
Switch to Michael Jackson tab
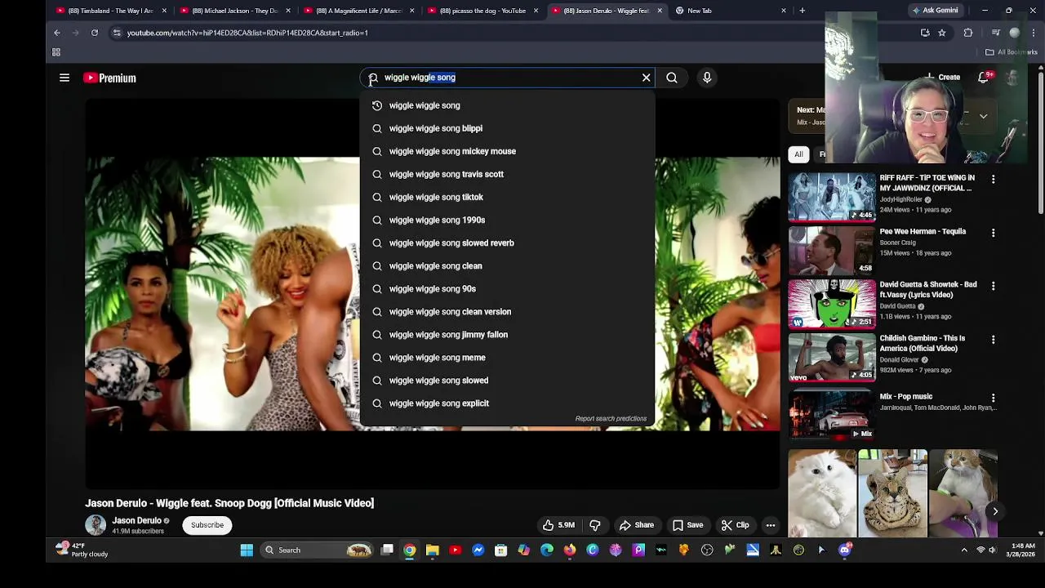point(234,11)
